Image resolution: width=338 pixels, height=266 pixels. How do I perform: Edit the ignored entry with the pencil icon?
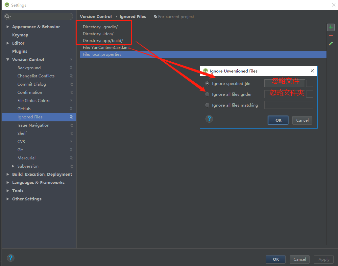[331, 43]
